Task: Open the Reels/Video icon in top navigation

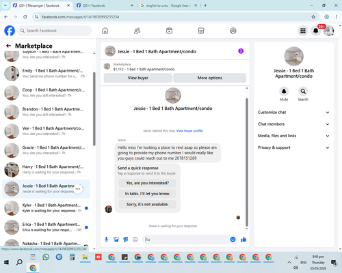Action: pyautogui.click(x=169, y=31)
